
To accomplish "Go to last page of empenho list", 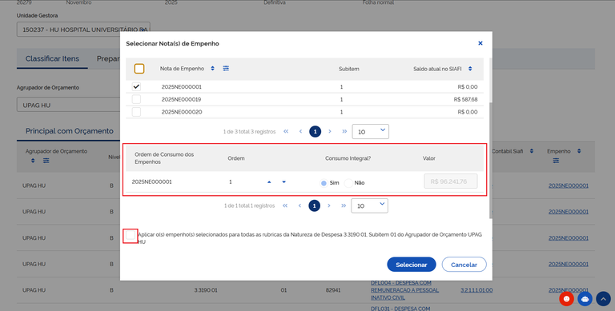I will coord(344,132).
